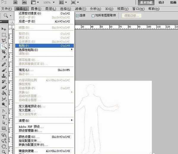Select the Rectangular Marquee tool
The width and height of the screenshot is (178, 154).
tap(4, 35)
